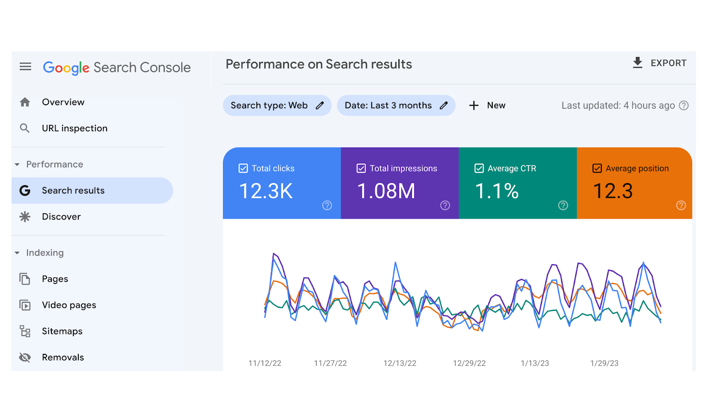
Task: Click help icon on Total clicks card
Action: click(327, 205)
